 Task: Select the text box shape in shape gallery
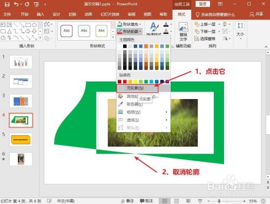[x=3, y=25]
